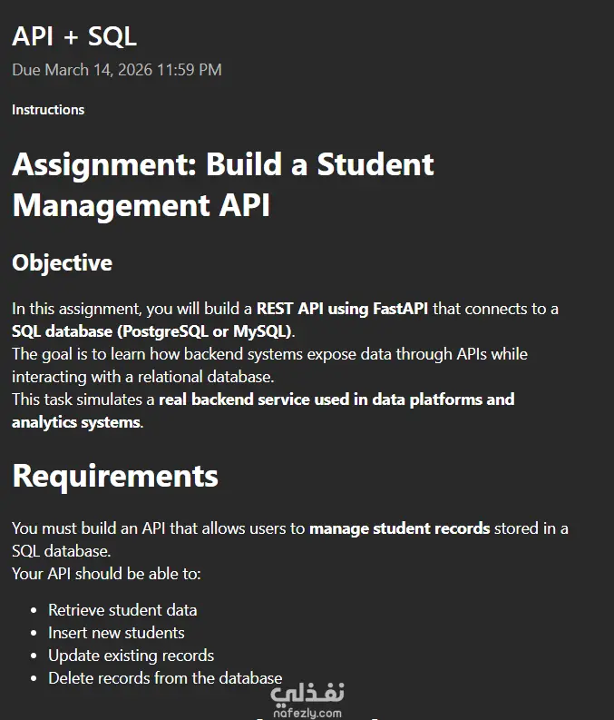Click the "Requirements" heading
614x720 pixels.
click(115, 476)
